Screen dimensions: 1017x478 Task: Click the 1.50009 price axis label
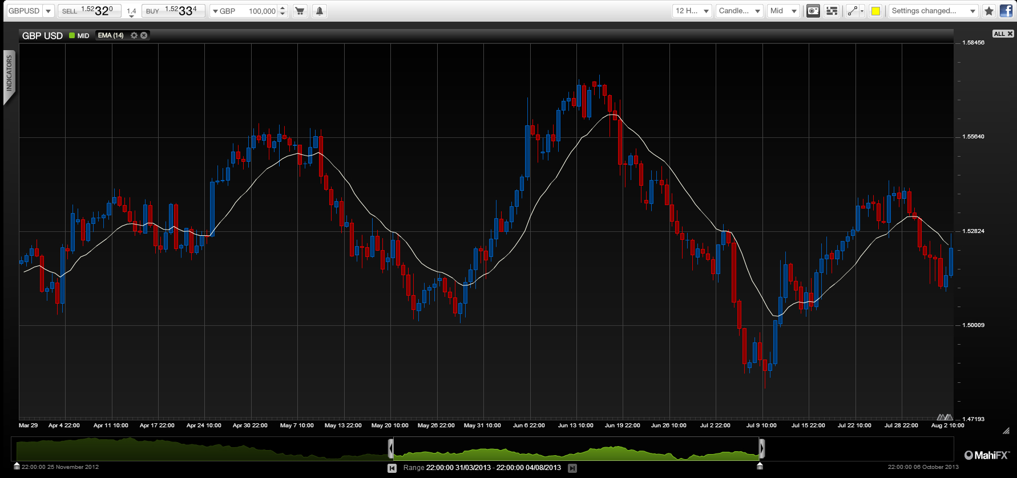(973, 325)
